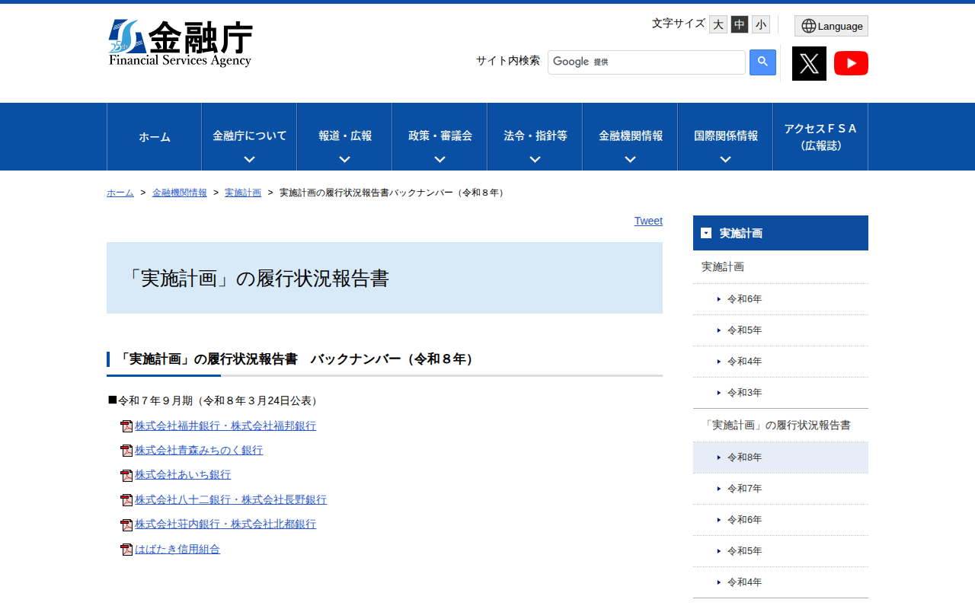The image size is (975, 609).
Task: Open the 株式会社青森みちのく銀行 report link
Action: [198, 450]
